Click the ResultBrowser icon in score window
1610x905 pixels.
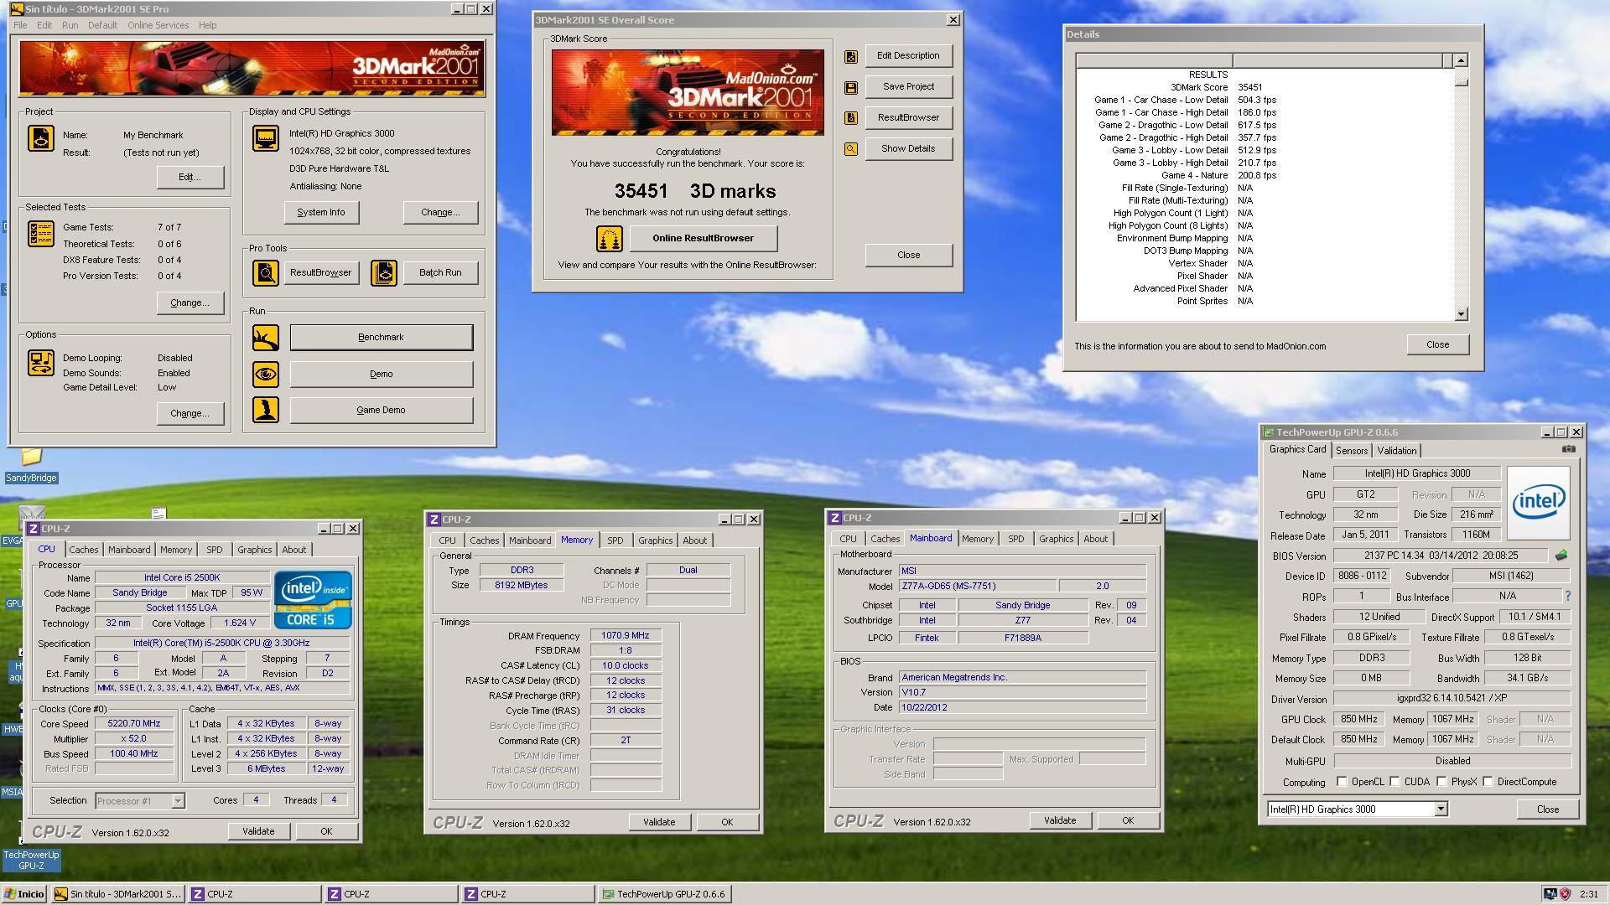(851, 118)
